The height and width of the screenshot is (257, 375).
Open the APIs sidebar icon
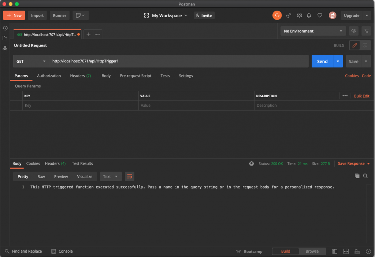pyautogui.click(x=5, y=48)
